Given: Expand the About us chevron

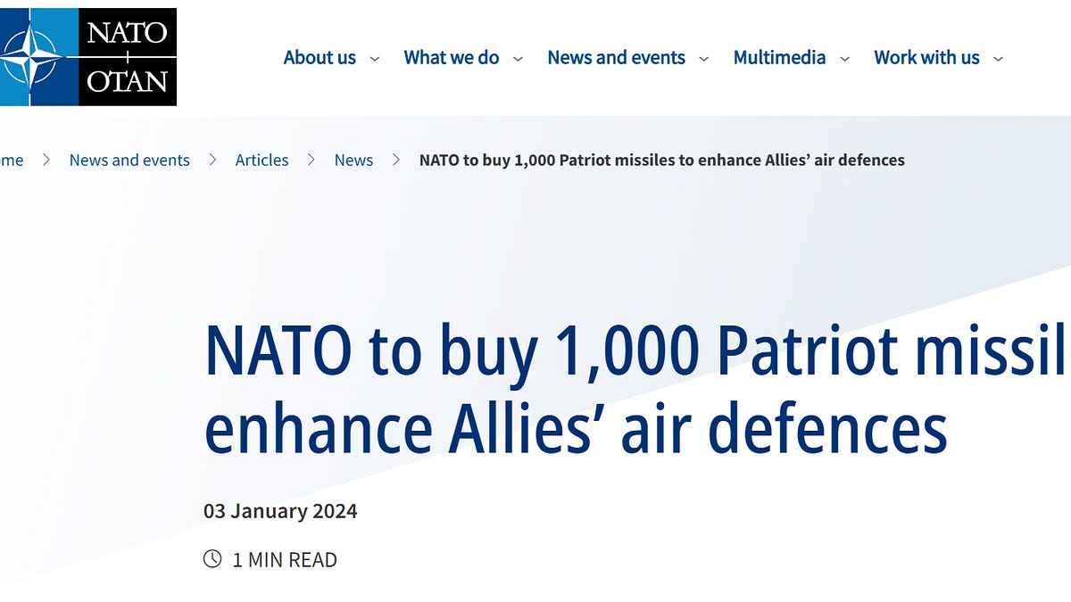Looking at the screenshot, I should (375, 59).
